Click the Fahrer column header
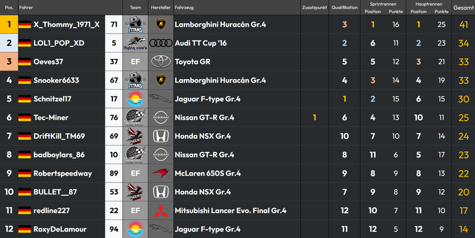Screen dimensions: 475x238 26,8
